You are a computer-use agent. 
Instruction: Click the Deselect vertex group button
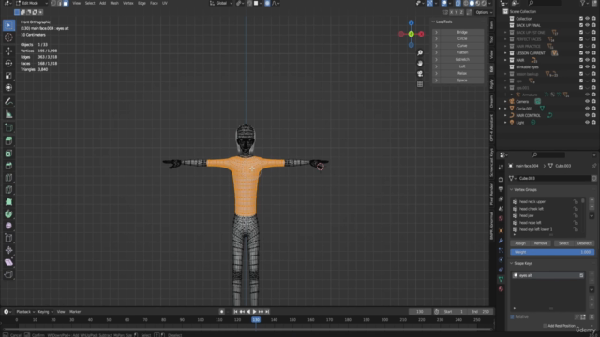pyautogui.click(x=584, y=243)
